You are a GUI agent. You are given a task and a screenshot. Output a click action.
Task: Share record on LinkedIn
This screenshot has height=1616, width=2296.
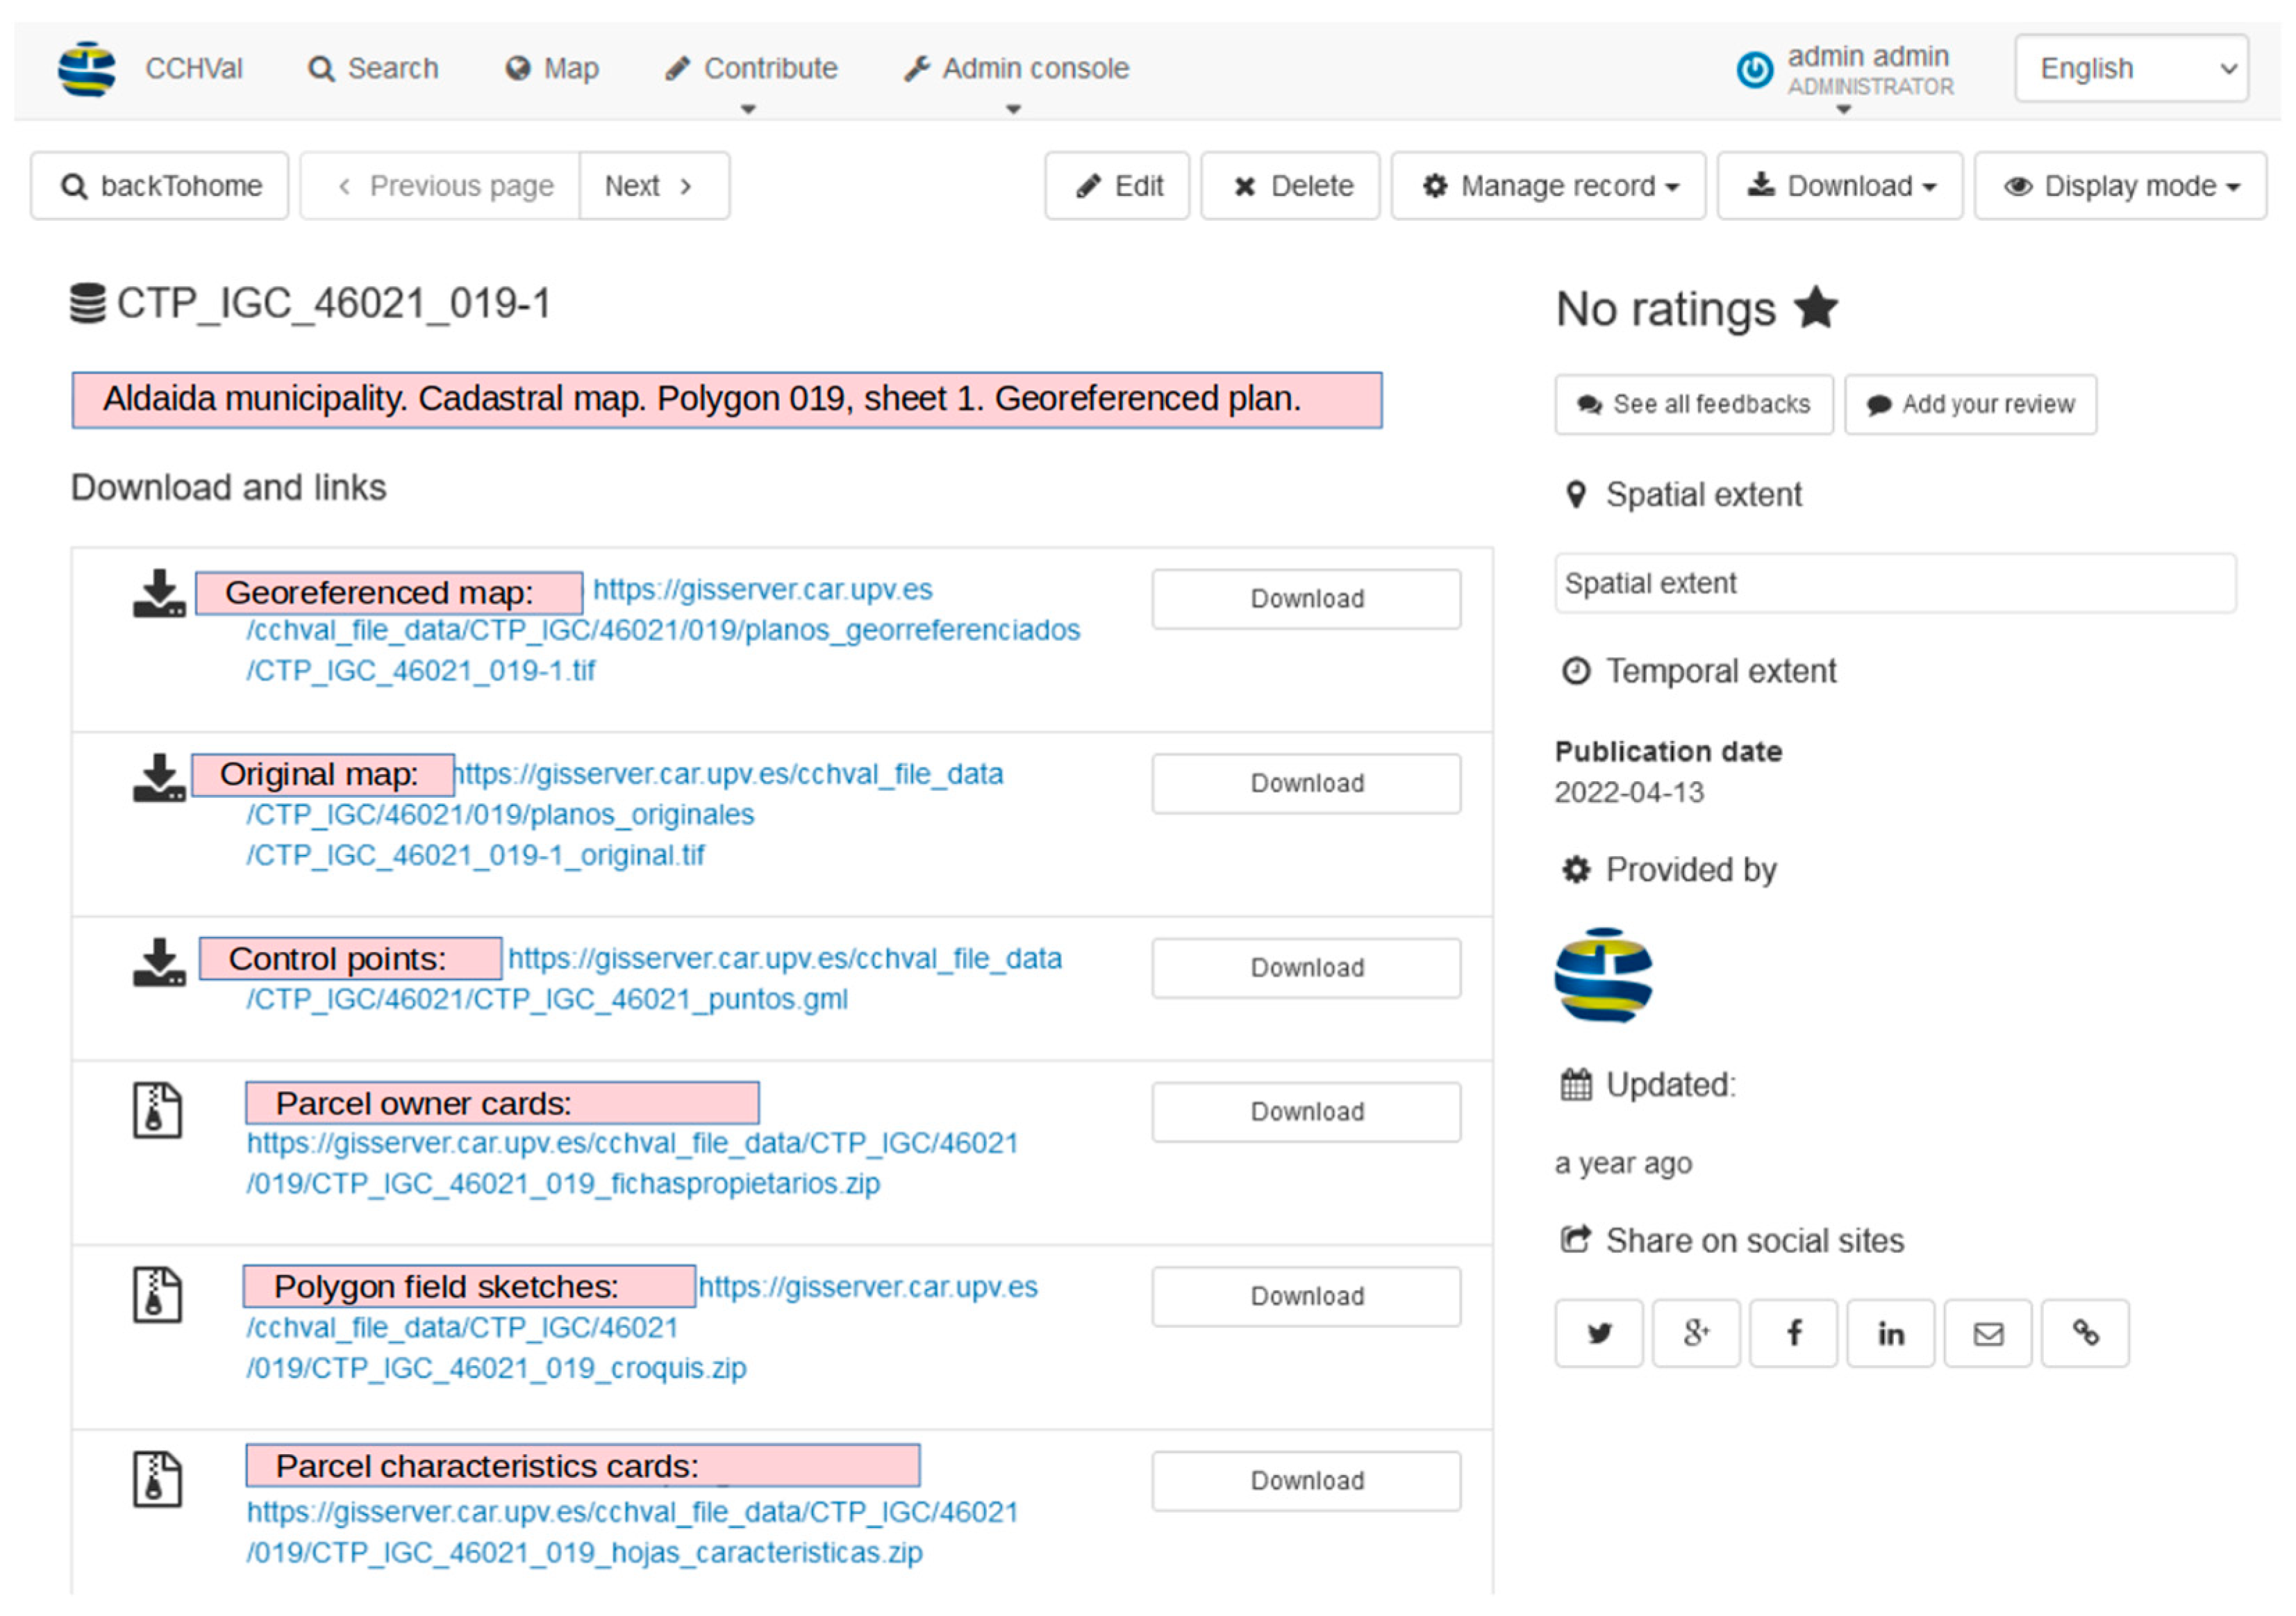point(1890,1333)
